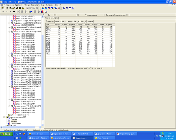Click the tree panel scroll-down arrow

[x=43, y=125]
